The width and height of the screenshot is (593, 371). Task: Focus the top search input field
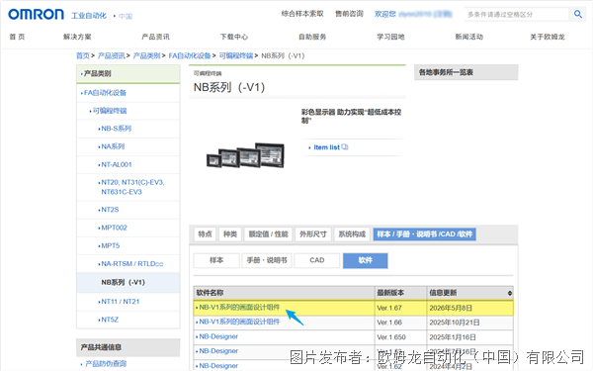pos(516,15)
